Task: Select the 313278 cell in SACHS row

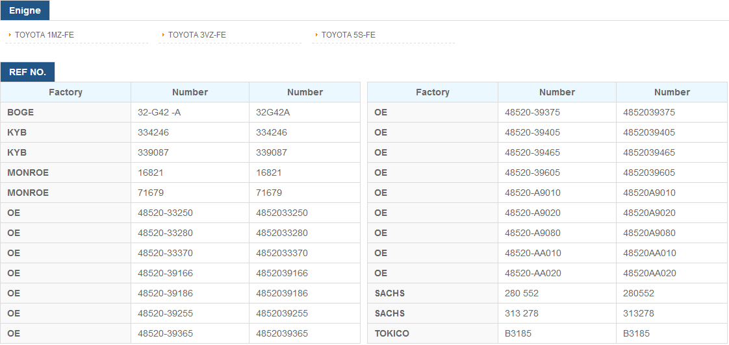Action: 672,313
